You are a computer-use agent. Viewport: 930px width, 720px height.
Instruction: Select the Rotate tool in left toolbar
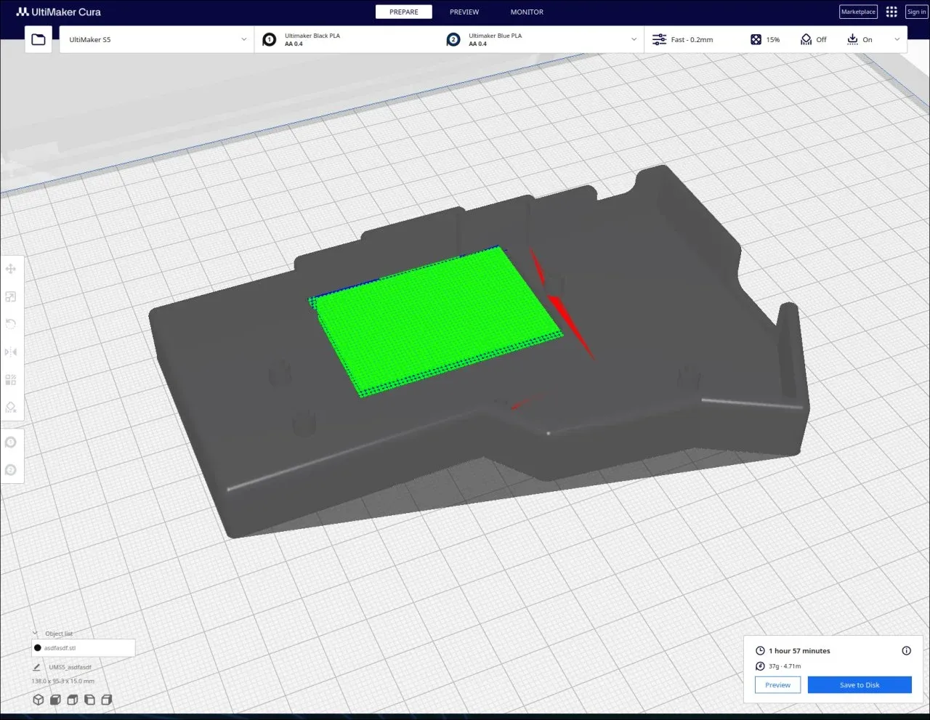click(11, 324)
